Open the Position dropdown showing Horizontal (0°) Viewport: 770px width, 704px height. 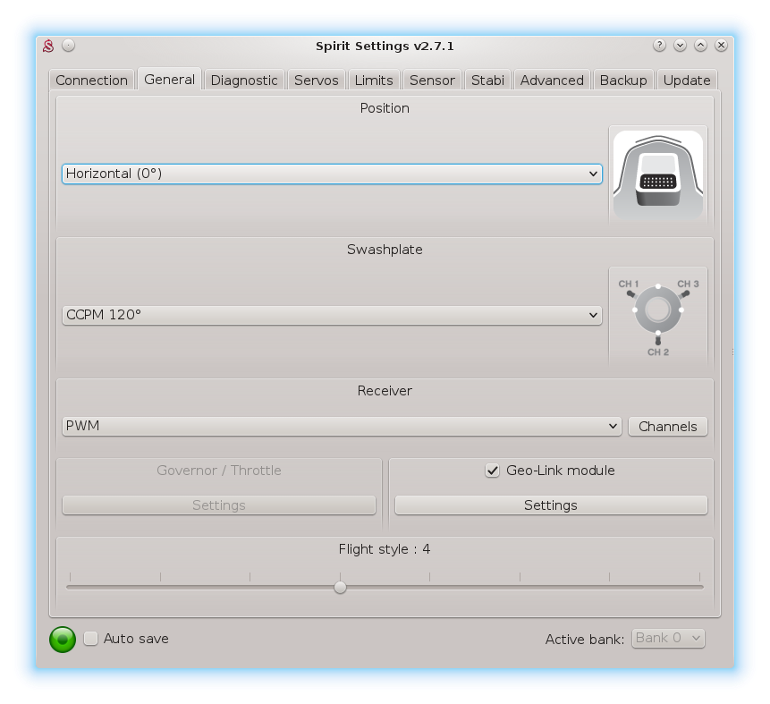[332, 174]
